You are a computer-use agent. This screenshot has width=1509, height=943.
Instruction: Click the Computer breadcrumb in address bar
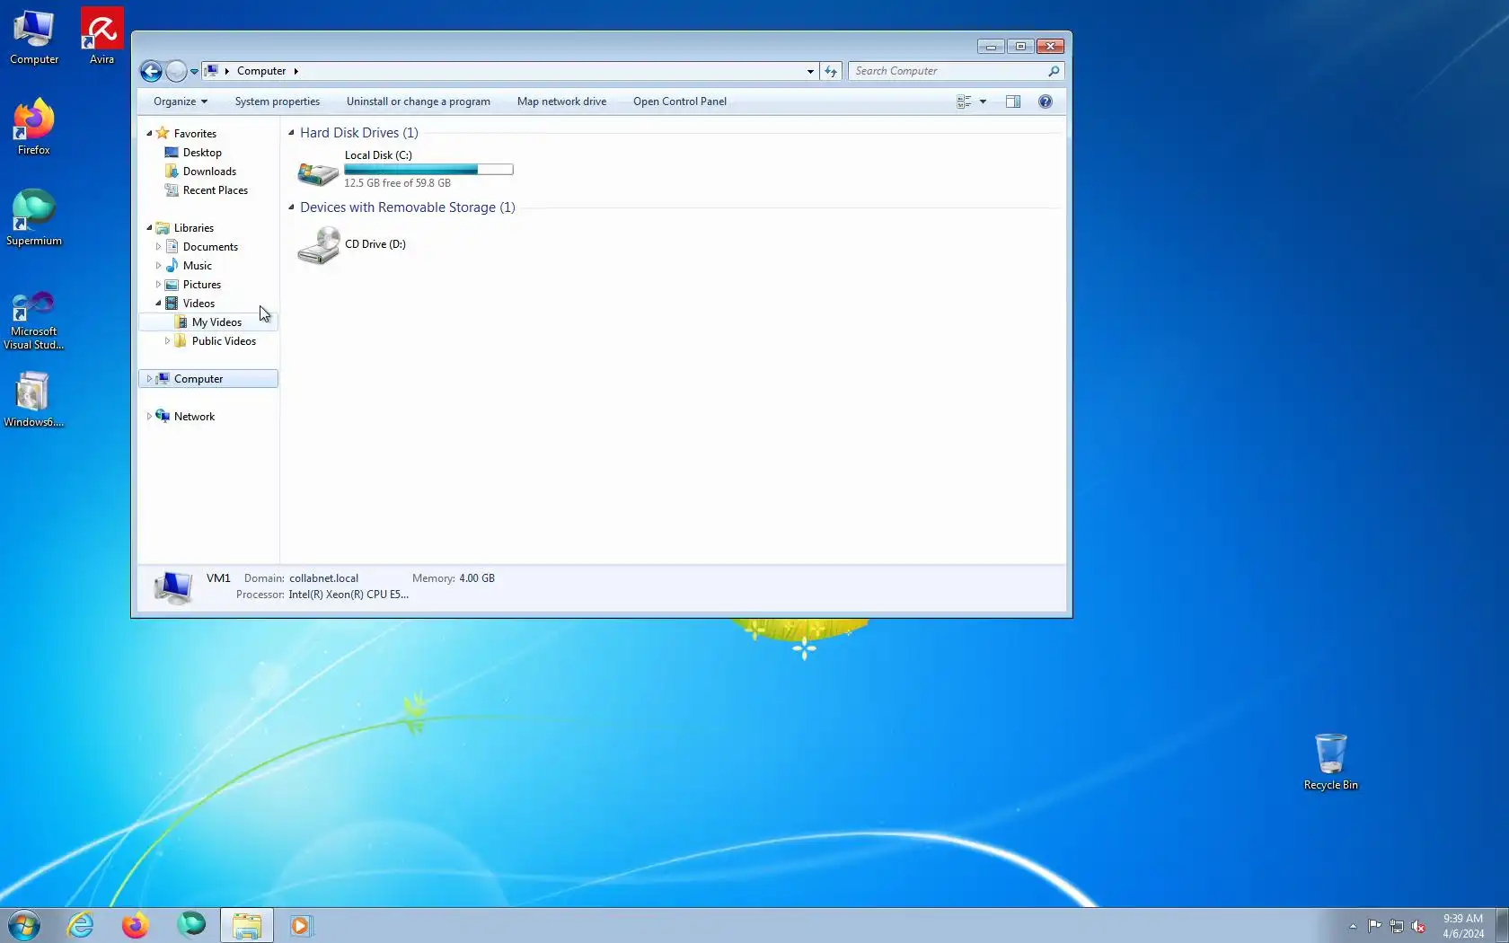coord(261,71)
